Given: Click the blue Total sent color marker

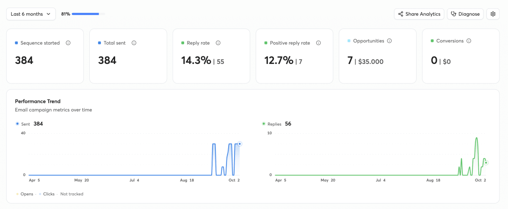Looking at the screenshot, I should (x=99, y=43).
